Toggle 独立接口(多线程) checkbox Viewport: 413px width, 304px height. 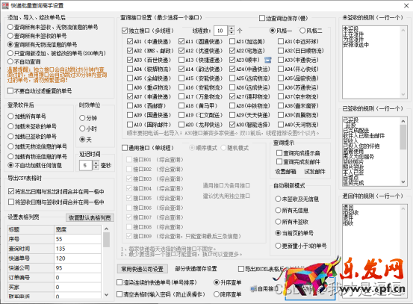click(x=148, y=31)
